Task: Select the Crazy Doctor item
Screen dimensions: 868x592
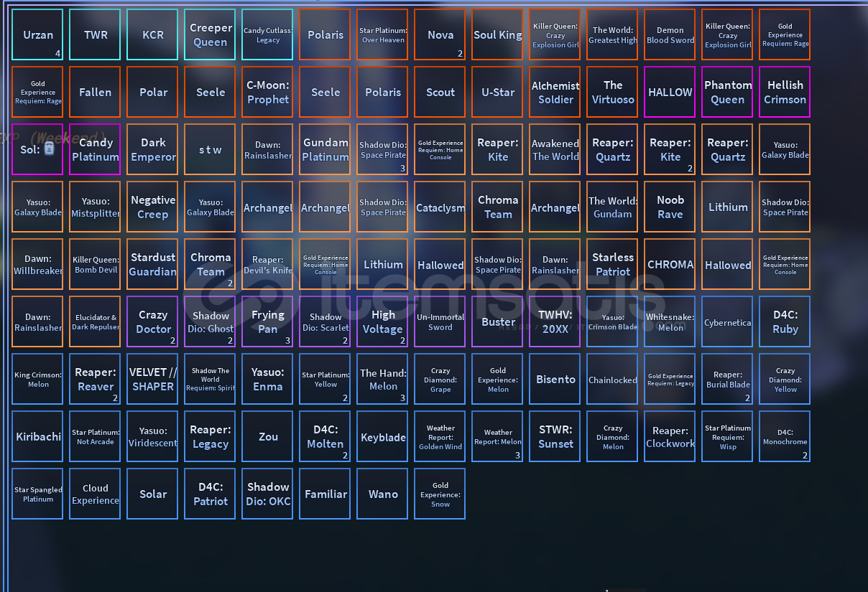Action: pos(152,321)
